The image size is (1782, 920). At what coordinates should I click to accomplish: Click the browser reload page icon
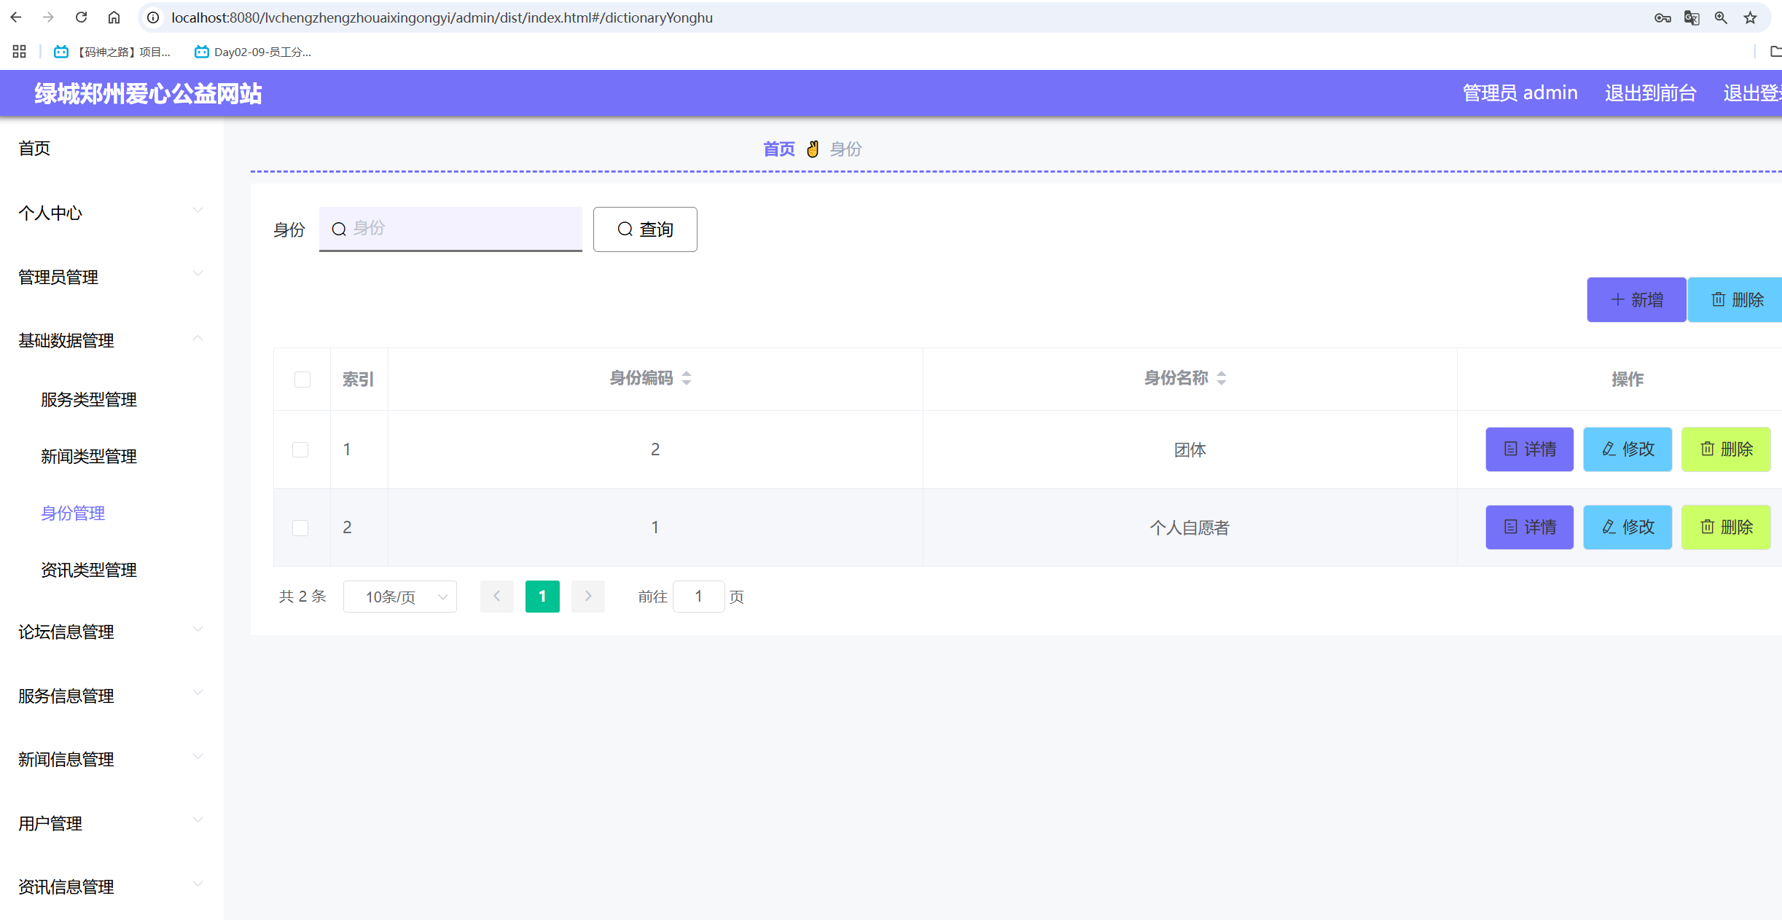click(x=82, y=17)
